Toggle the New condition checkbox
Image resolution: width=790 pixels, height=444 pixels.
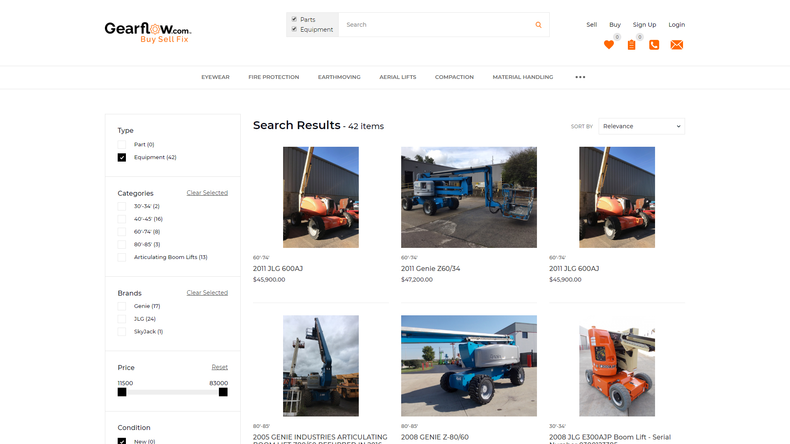pos(121,440)
